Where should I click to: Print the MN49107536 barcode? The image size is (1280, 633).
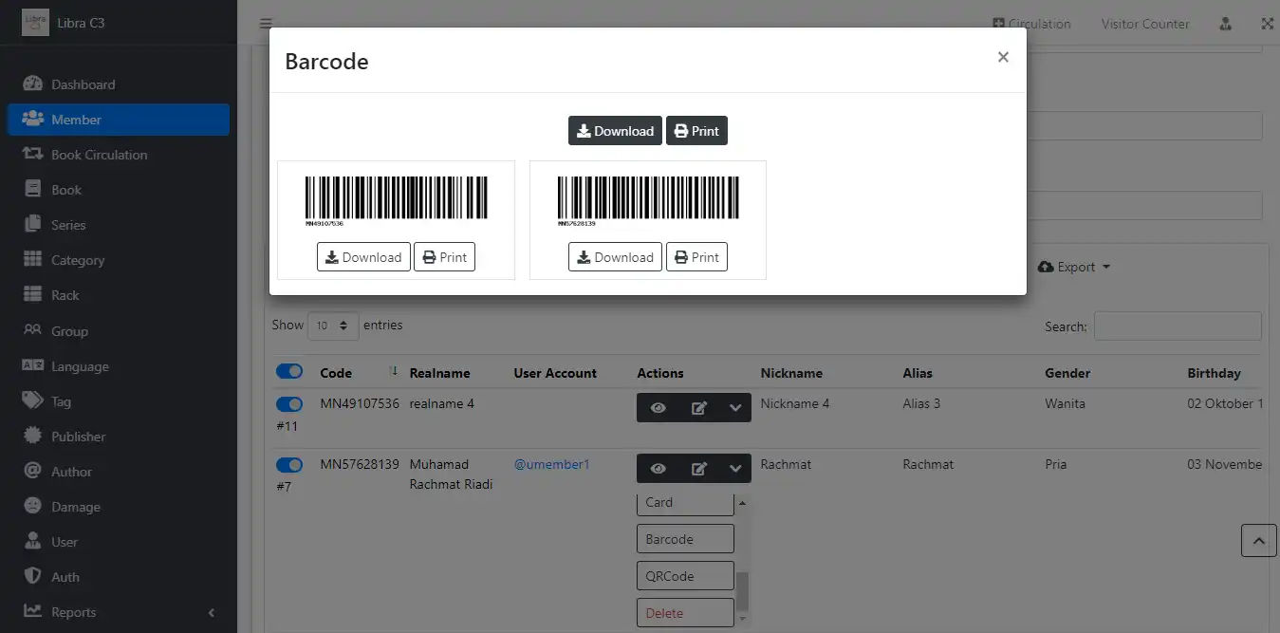tap(444, 257)
